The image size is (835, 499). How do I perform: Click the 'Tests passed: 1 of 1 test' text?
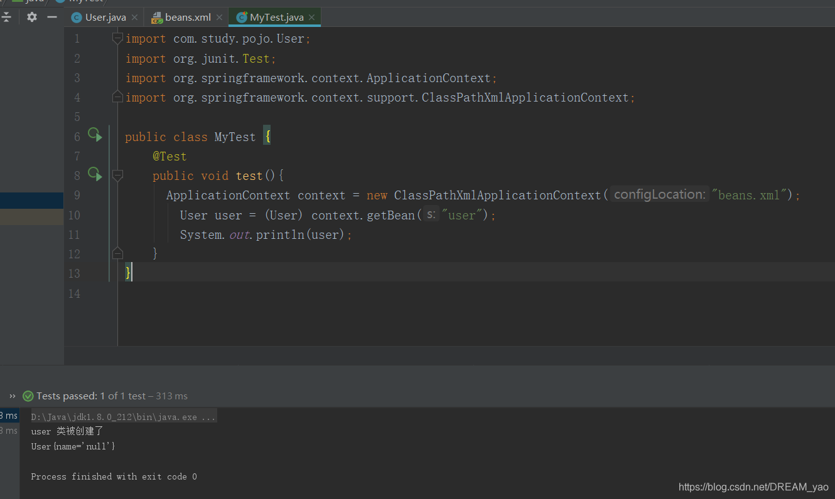coord(90,396)
